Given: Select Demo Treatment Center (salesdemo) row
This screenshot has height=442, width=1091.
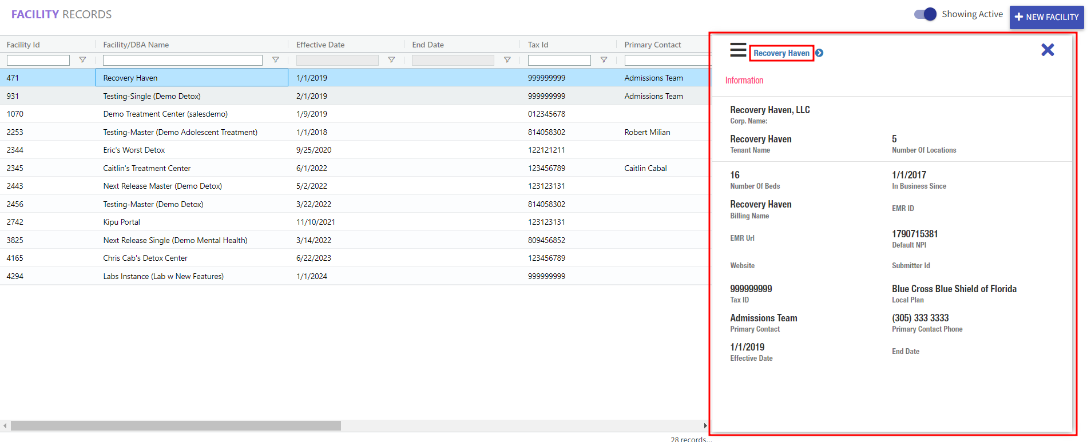Looking at the screenshot, I should point(355,114).
